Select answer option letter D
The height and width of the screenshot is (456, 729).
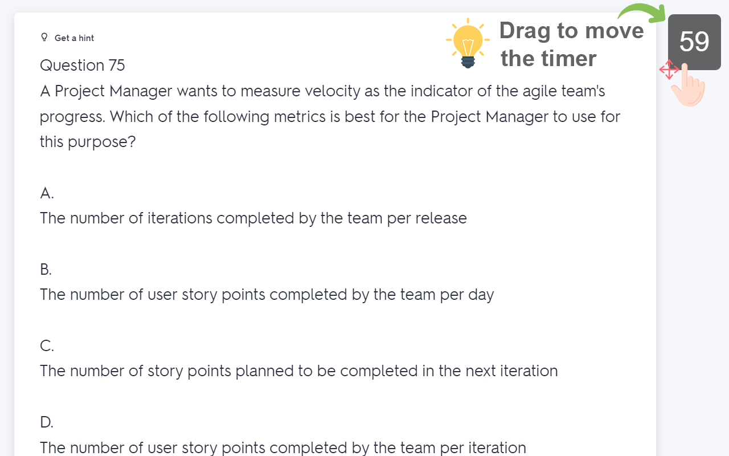pyautogui.click(x=47, y=422)
